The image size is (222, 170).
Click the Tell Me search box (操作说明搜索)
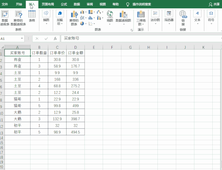coord(142,4)
